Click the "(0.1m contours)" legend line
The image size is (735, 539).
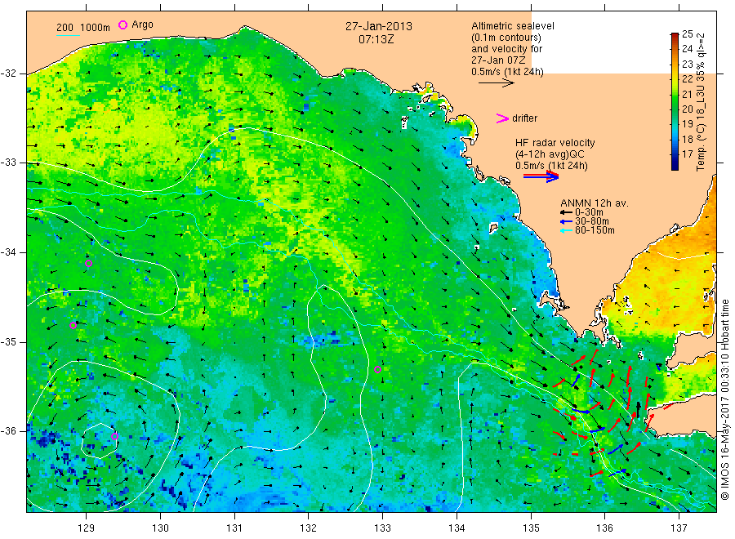click(x=506, y=38)
